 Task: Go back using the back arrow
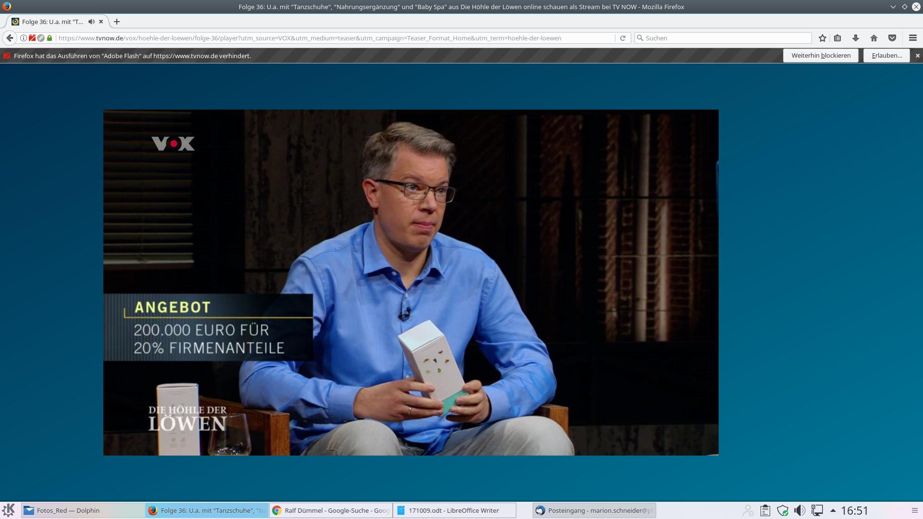[x=10, y=38]
